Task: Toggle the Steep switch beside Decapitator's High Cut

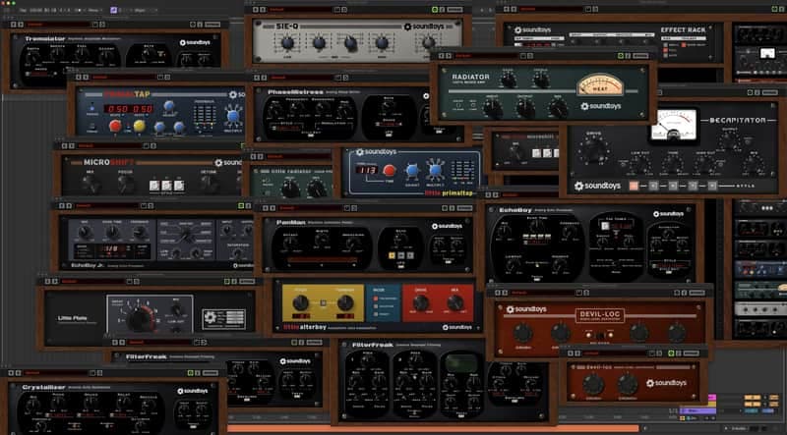Action: point(722,164)
